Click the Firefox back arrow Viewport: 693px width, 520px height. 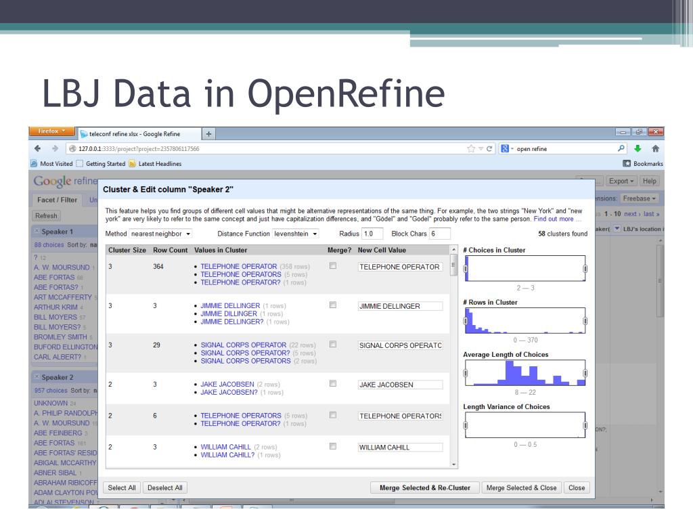point(38,148)
